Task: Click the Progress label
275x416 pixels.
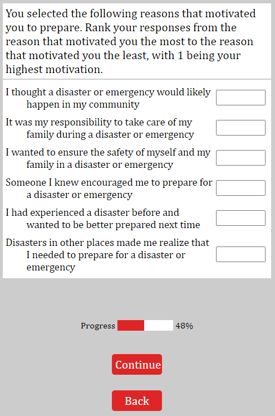Action: pyautogui.click(x=98, y=326)
